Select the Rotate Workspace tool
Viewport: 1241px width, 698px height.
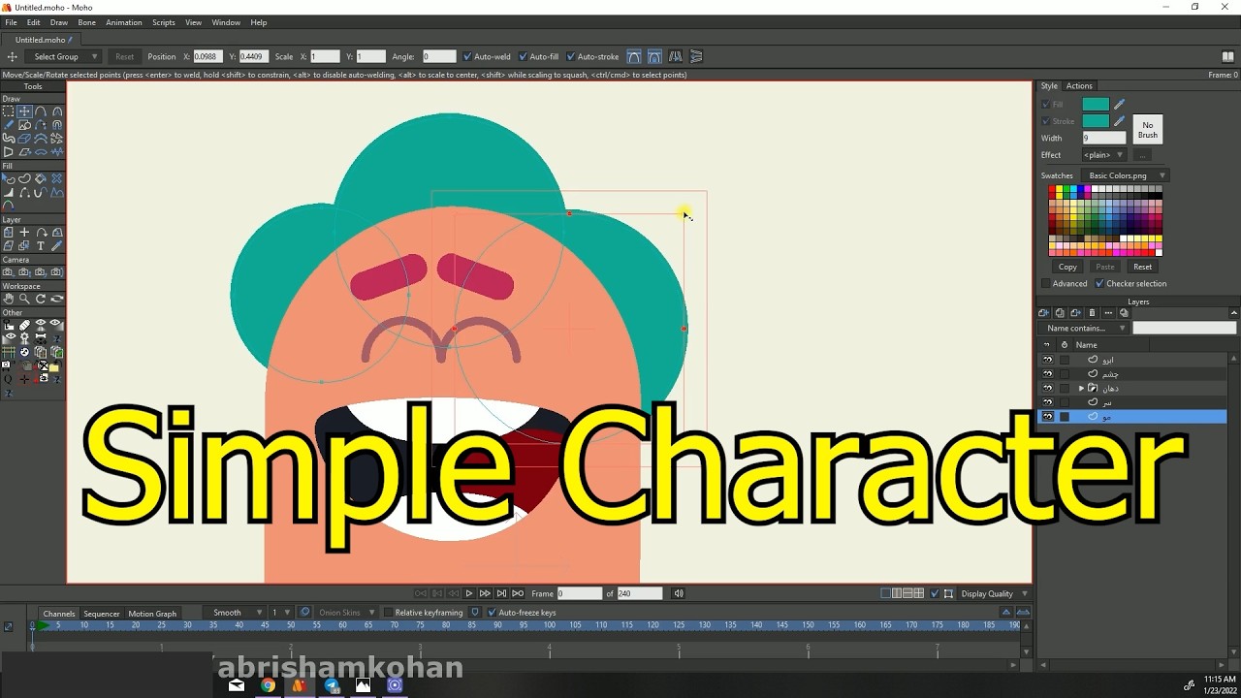tap(41, 299)
